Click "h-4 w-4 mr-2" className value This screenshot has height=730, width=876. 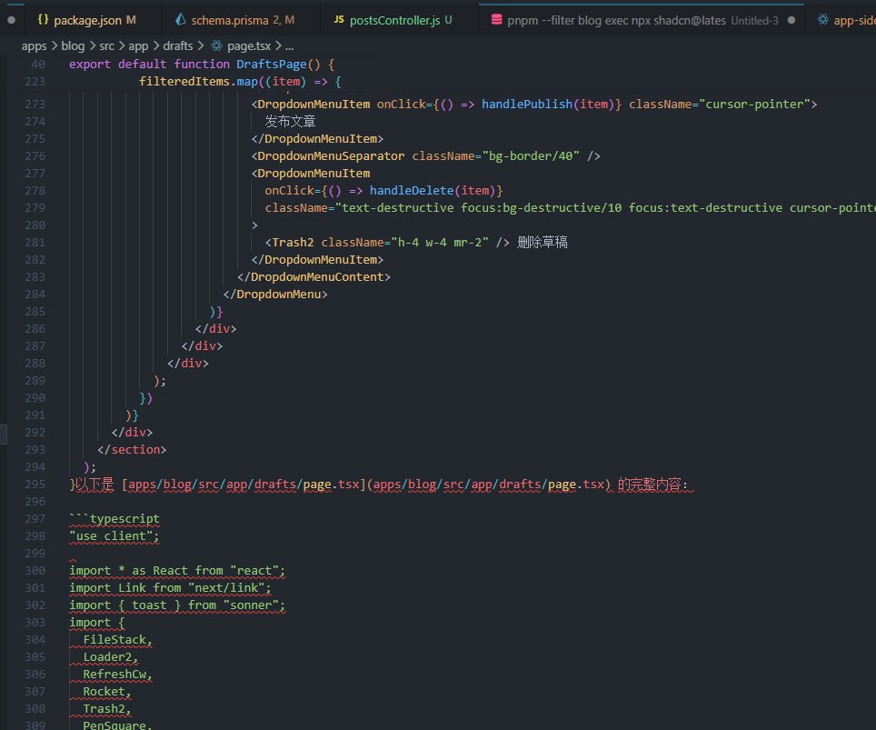click(440, 243)
